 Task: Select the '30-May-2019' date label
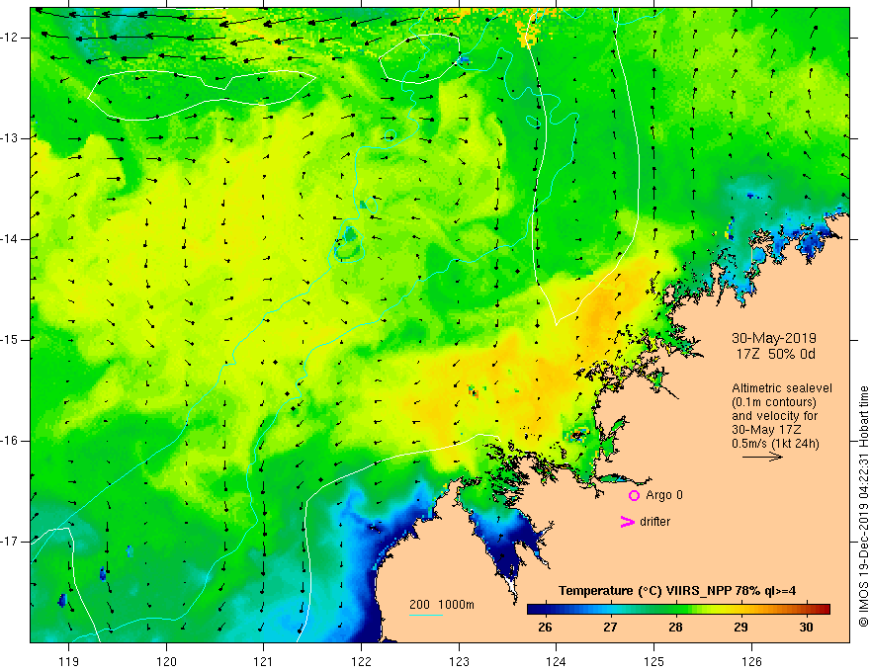pos(773,338)
